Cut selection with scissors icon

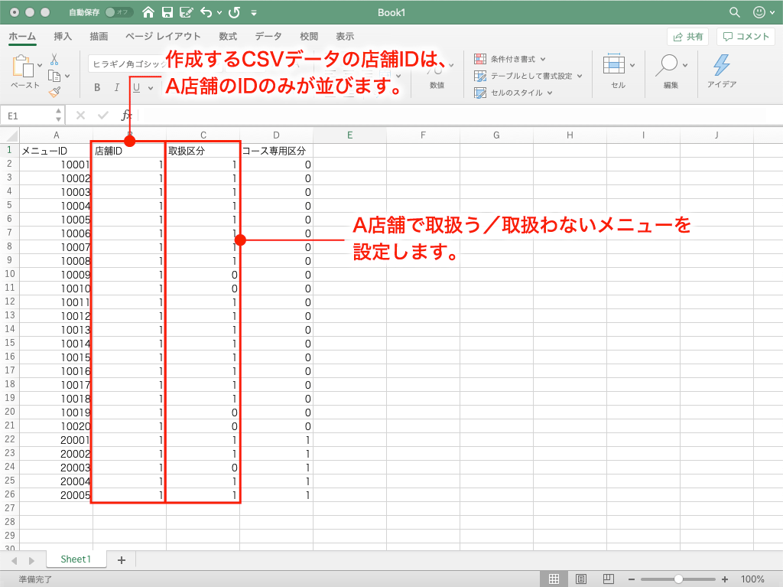[54, 60]
